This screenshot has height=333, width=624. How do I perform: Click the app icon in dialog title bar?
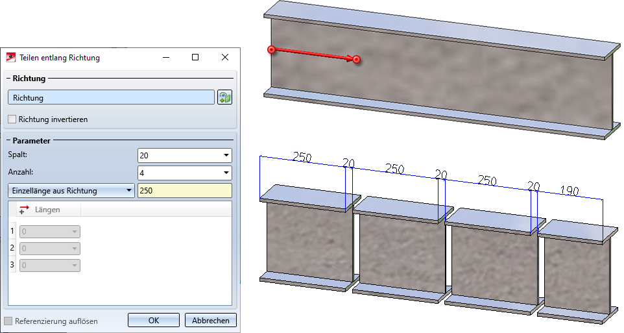click(11, 57)
